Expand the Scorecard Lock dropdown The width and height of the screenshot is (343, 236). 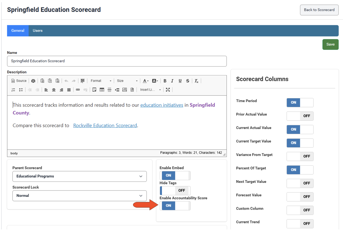[79, 196]
